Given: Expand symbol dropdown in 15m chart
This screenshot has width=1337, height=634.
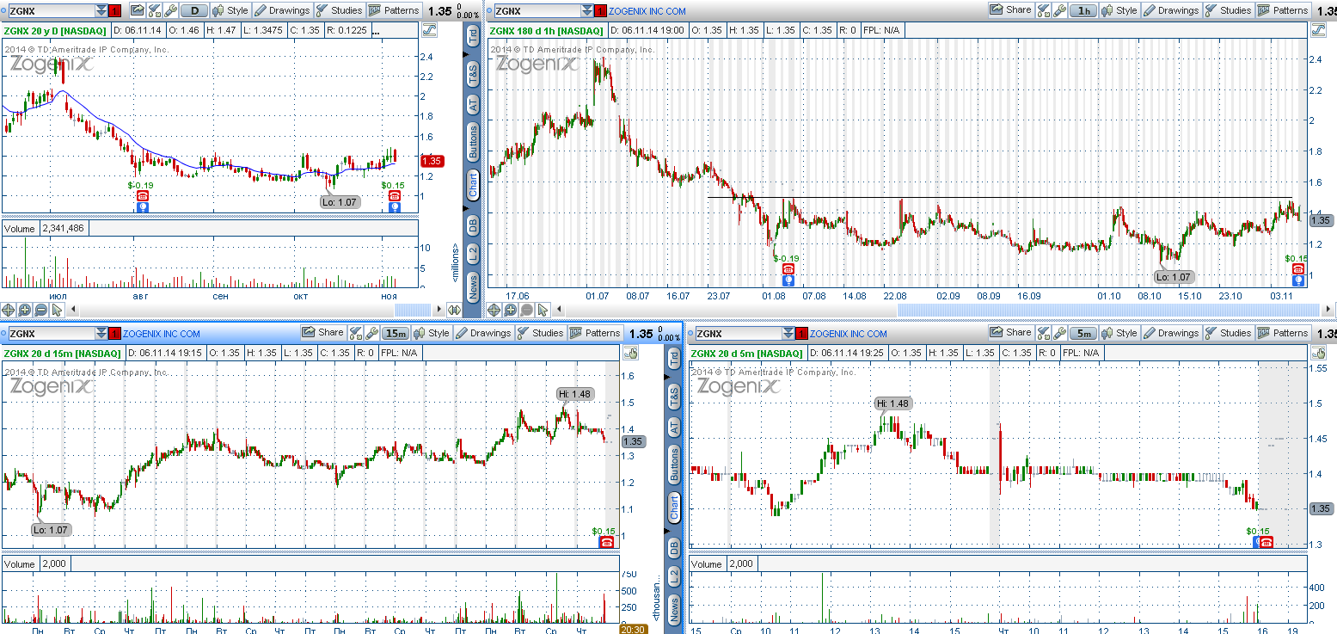Looking at the screenshot, I should pyautogui.click(x=102, y=334).
